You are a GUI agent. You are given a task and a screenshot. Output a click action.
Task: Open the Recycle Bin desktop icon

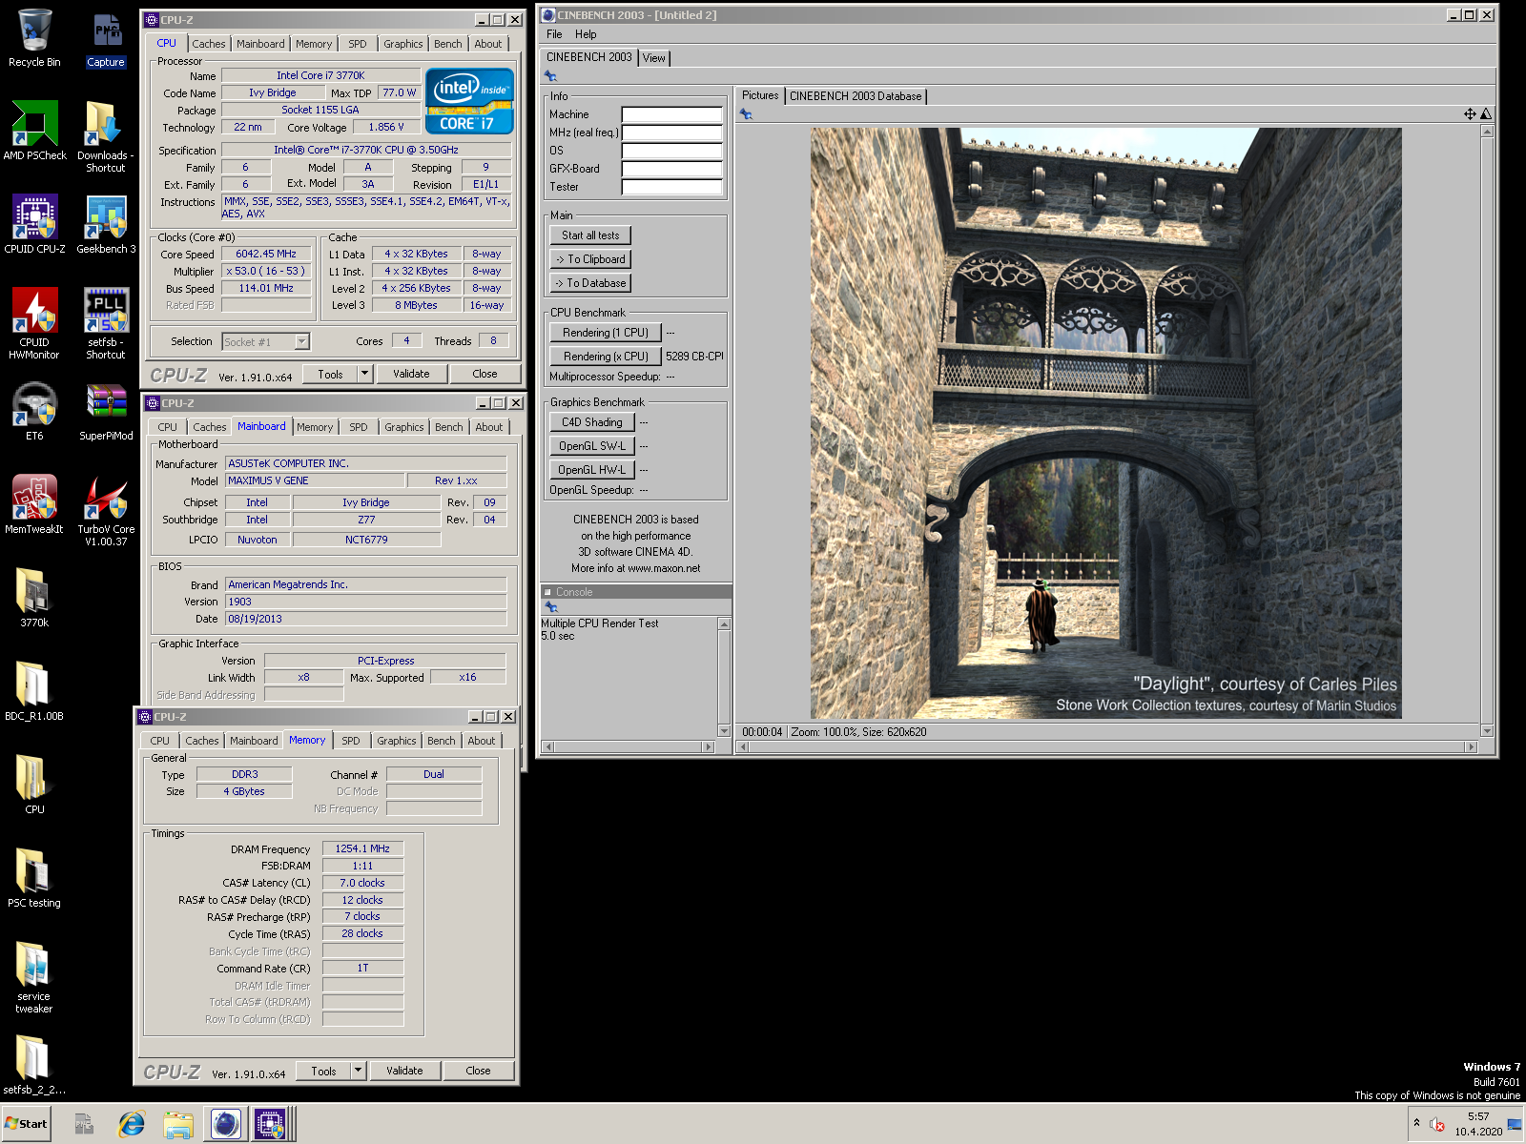click(x=34, y=38)
